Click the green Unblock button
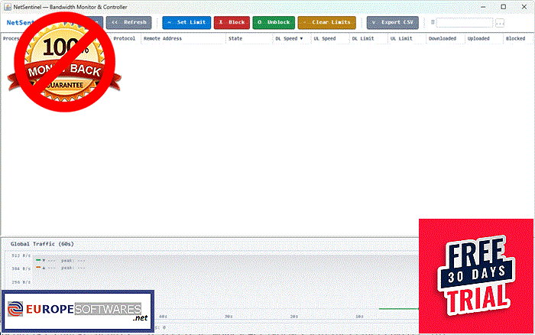Screen dimensions: 535x335 [274, 22]
